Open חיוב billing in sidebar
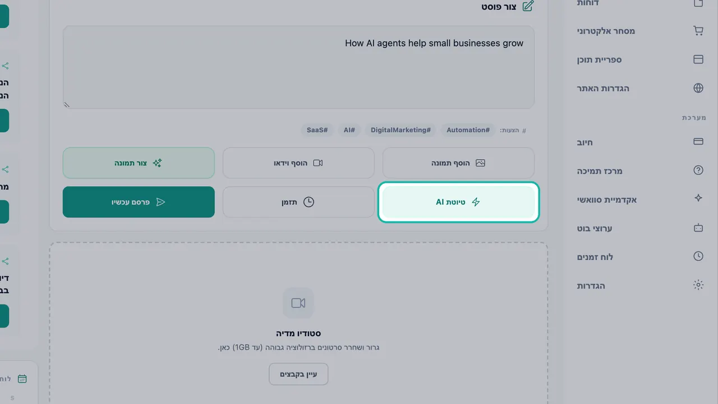Screen dimensions: 718x404 (x=640, y=142)
